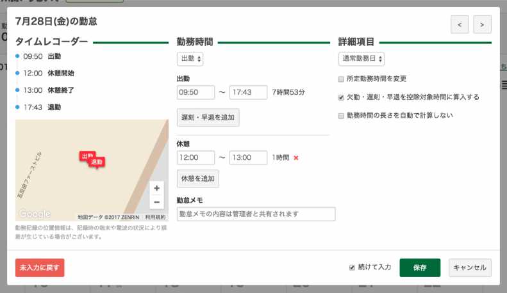Viewport: 507px width, 293px height.
Task: Click the 出勤 map marker
Action: pos(87,156)
